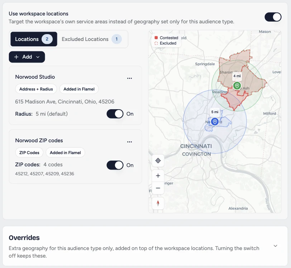
Task: Open Norwood ZIP codes more options menu
Action: (129, 142)
